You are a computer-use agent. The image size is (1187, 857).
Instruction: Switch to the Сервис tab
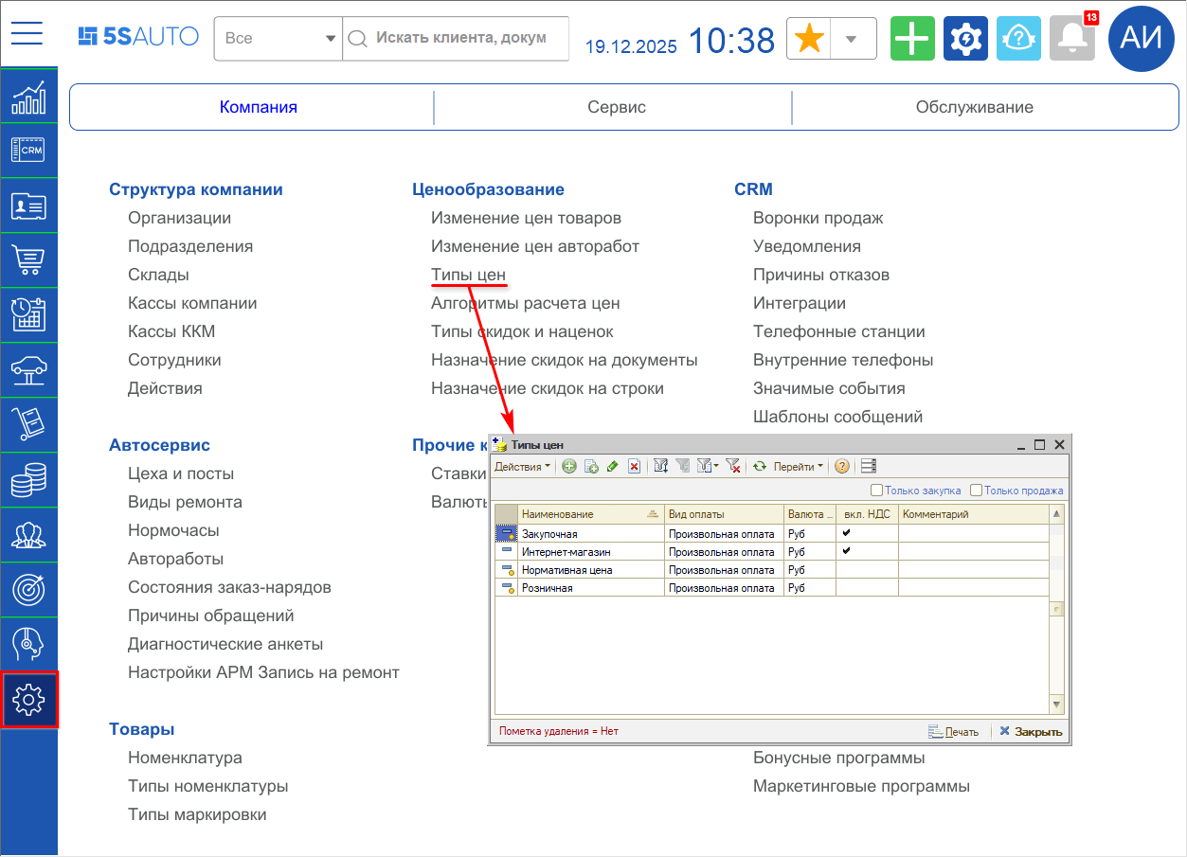point(616,107)
